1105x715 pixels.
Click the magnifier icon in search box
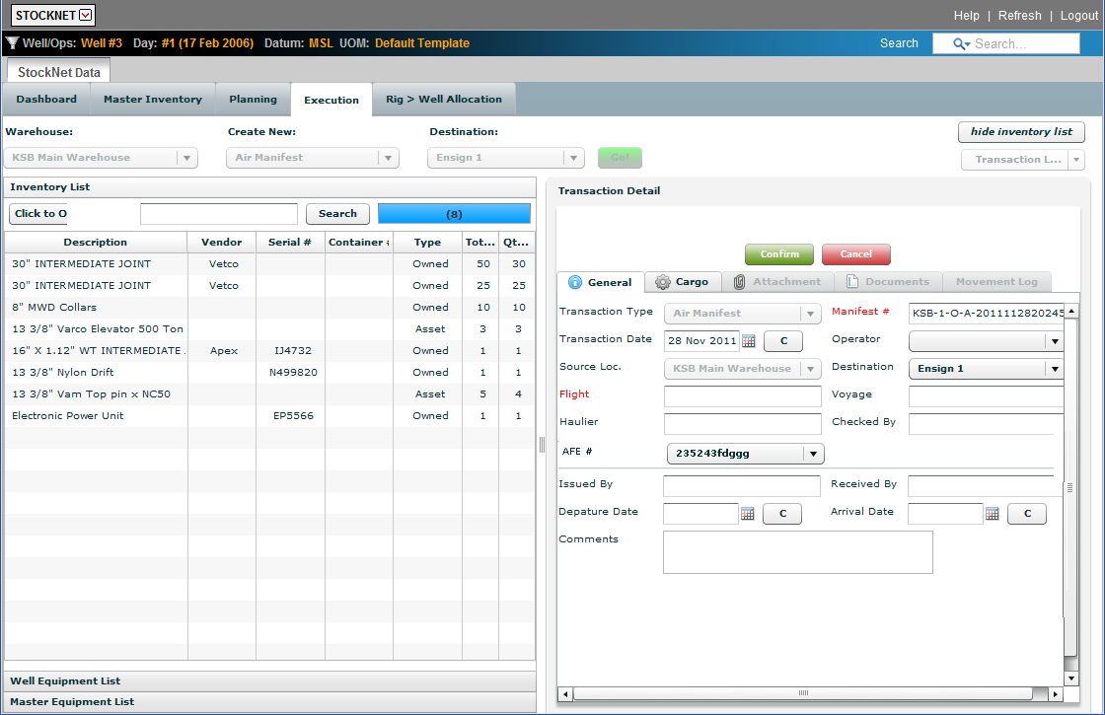click(x=961, y=43)
